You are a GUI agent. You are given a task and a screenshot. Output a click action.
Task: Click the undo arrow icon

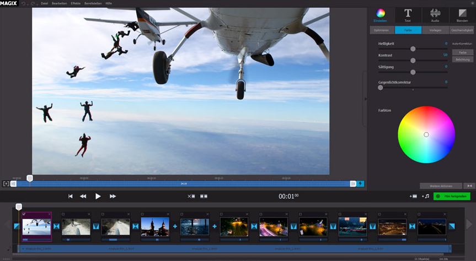tap(24, 3)
